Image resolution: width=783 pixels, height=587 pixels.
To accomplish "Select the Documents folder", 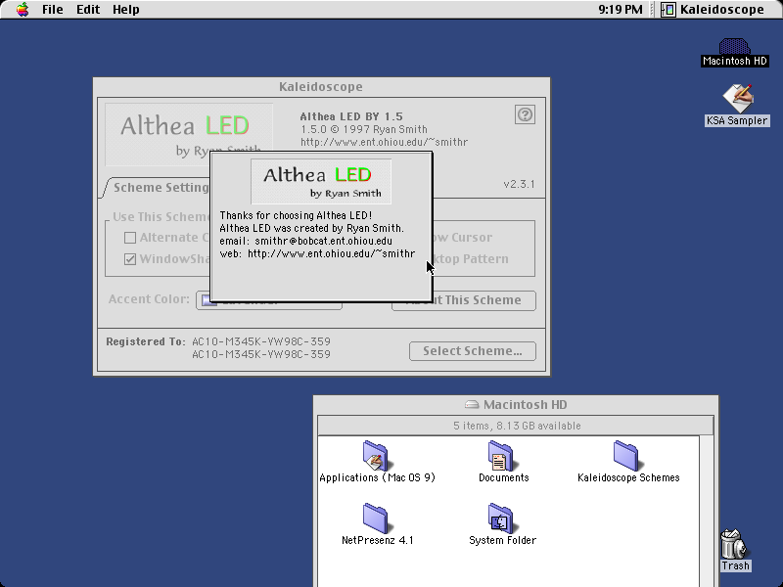I will tap(503, 462).
